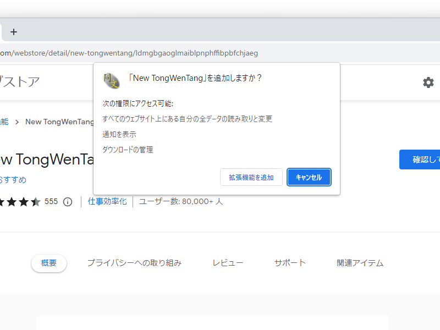Click the おすすめ label under the title
The width and height of the screenshot is (440, 330).
click(x=11, y=180)
